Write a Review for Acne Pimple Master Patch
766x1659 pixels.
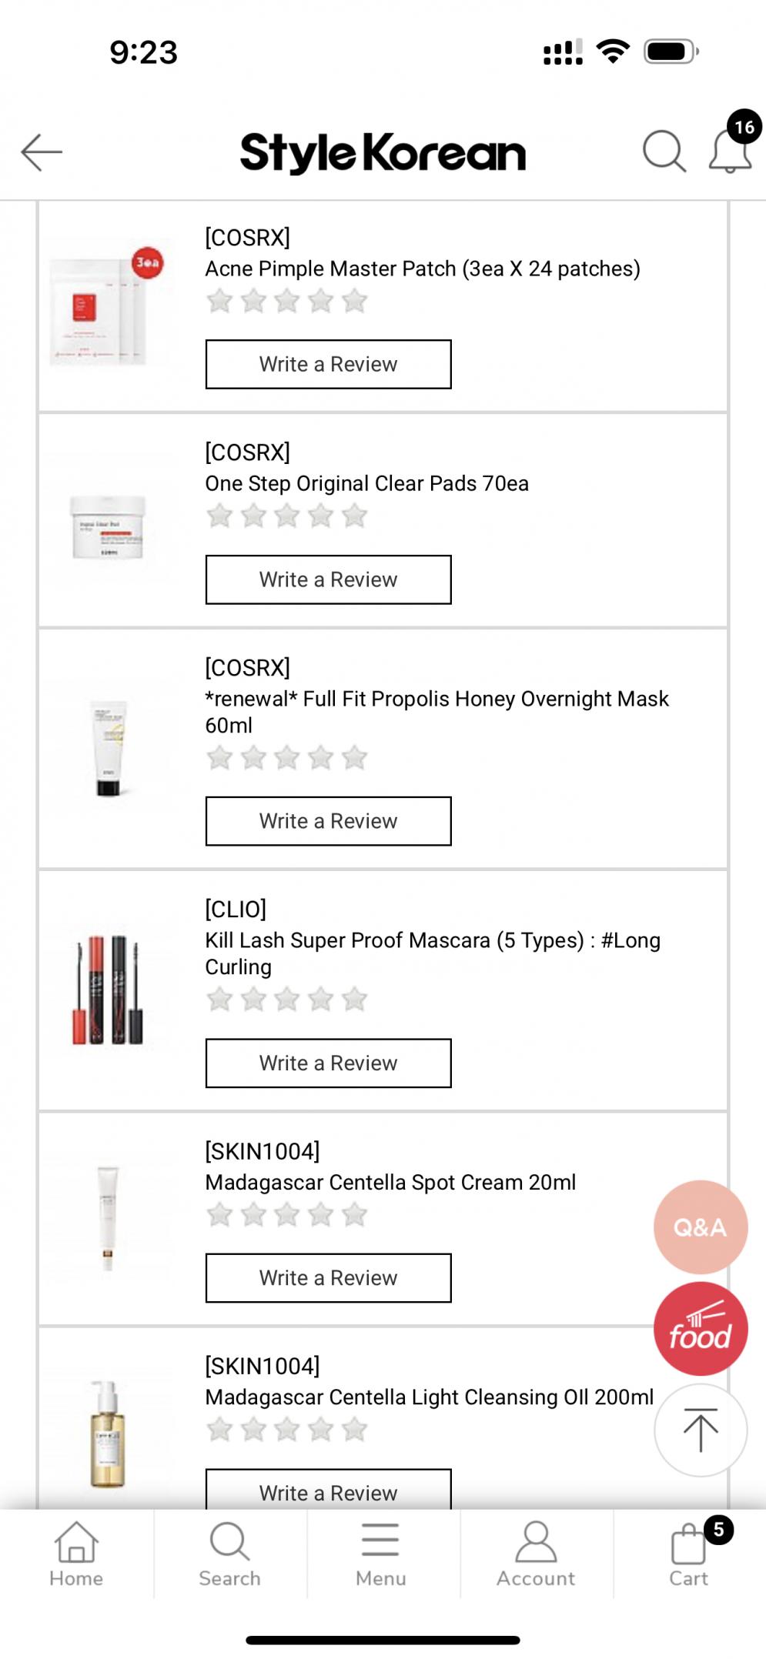pyautogui.click(x=328, y=364)
